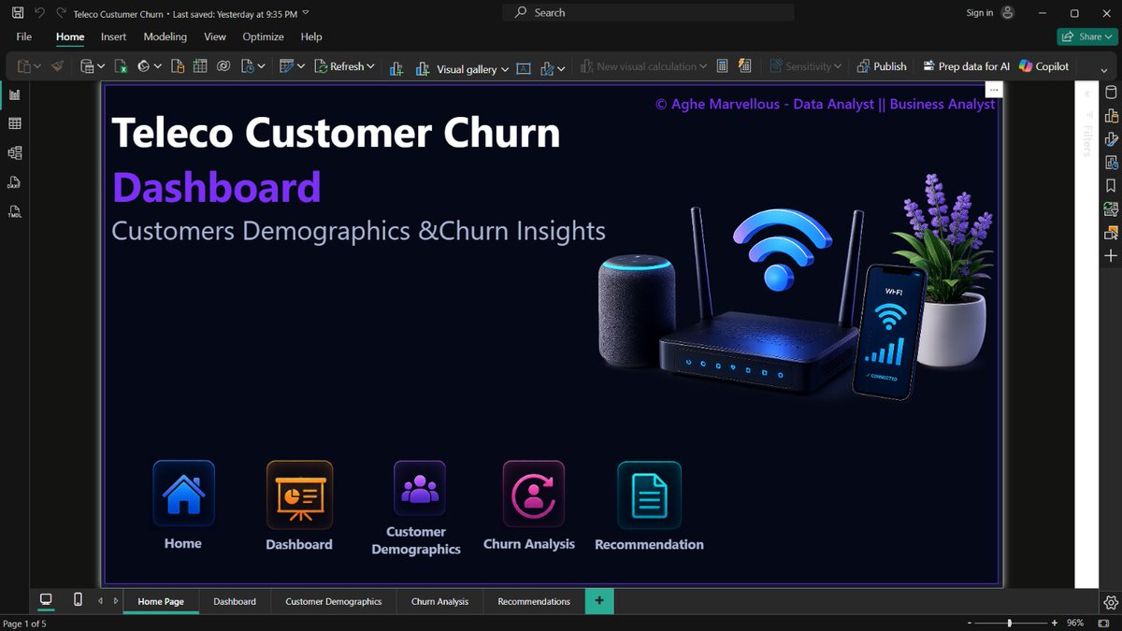Open the Refresh dropdown arrow
The width and height of the screenshot is (1122, 631).
click(x=370, y=67)
